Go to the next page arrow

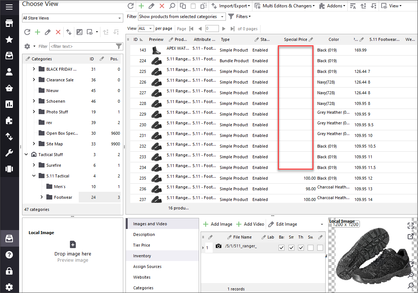[224, 28]
